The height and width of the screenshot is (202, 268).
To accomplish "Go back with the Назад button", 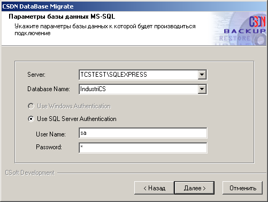I will [154, 188].
